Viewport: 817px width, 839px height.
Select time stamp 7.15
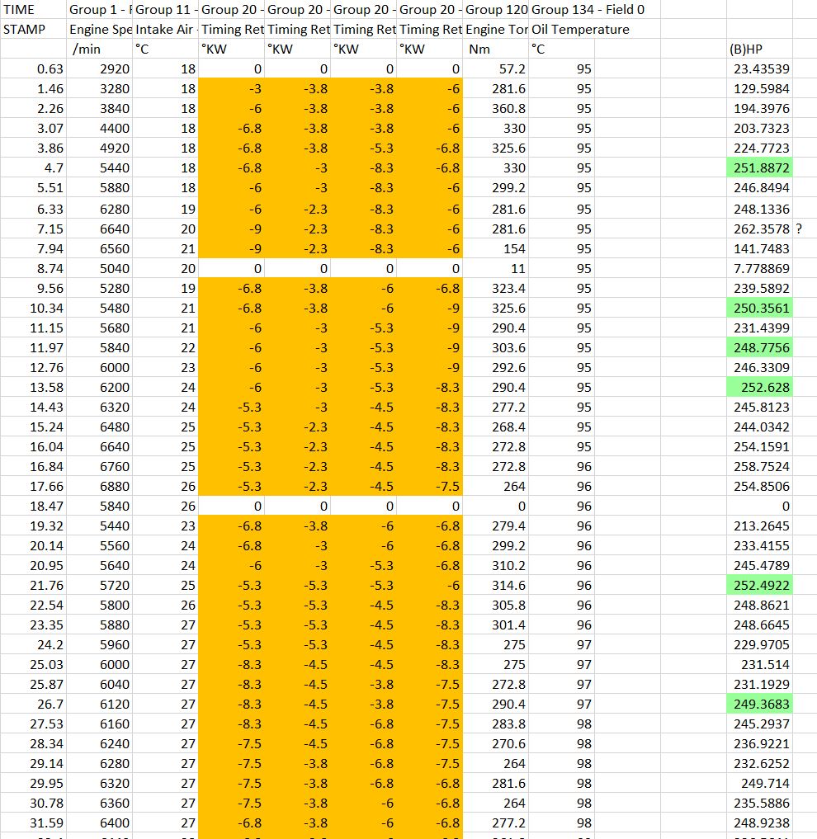click(33, 229)
